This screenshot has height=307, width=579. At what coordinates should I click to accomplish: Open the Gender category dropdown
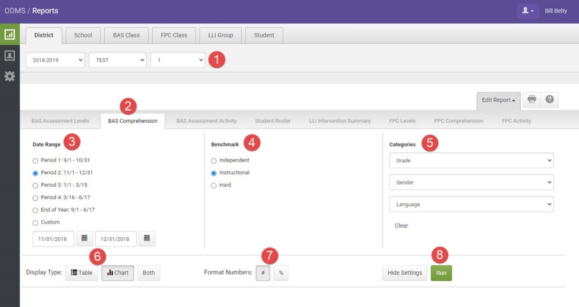click(471, 183)
